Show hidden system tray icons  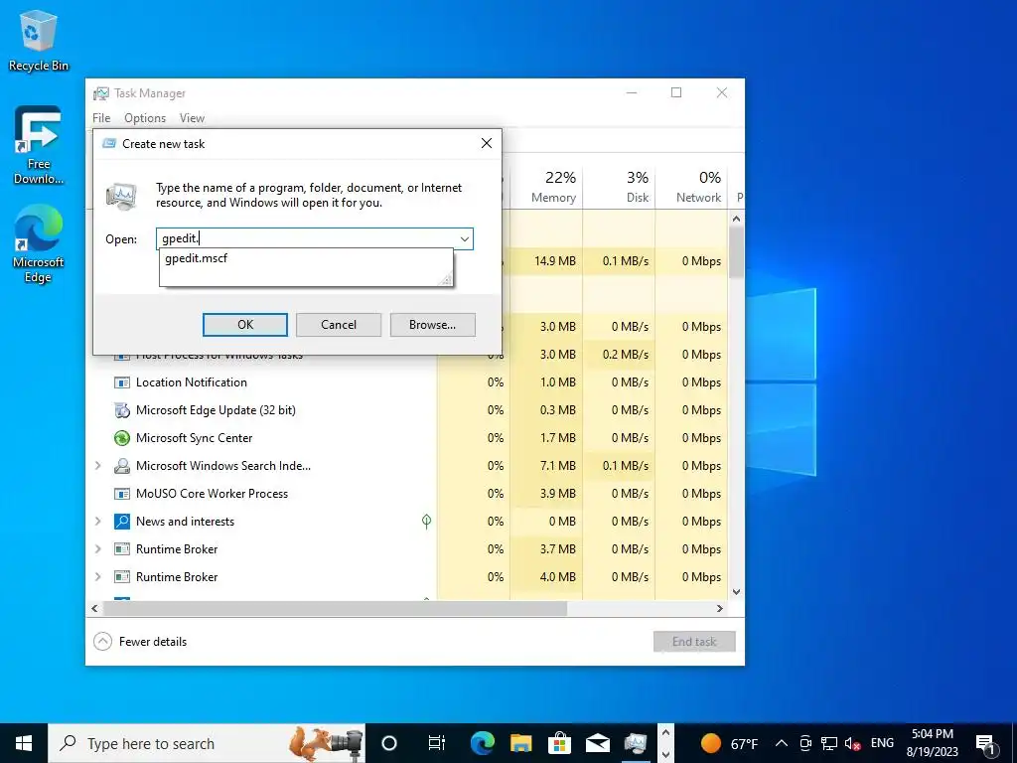(x=782, y=743)
